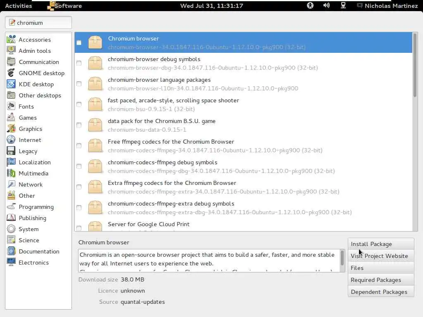423x317 pixels.
Task: Select the KDE desktop icon
Action: pos(11,84)
